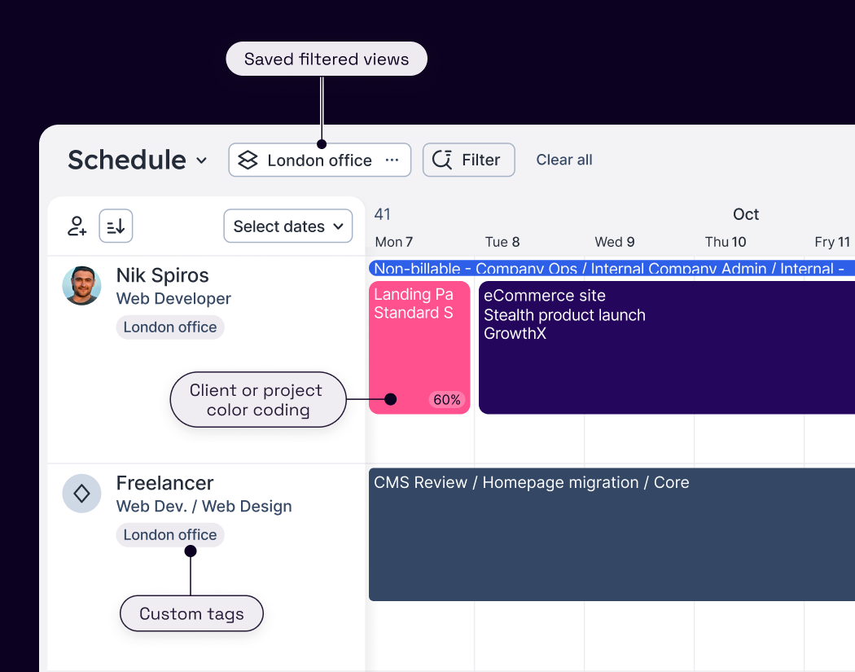
Task: Toggle the London office tag under Nik Spiros
Action: click(169, 327)
